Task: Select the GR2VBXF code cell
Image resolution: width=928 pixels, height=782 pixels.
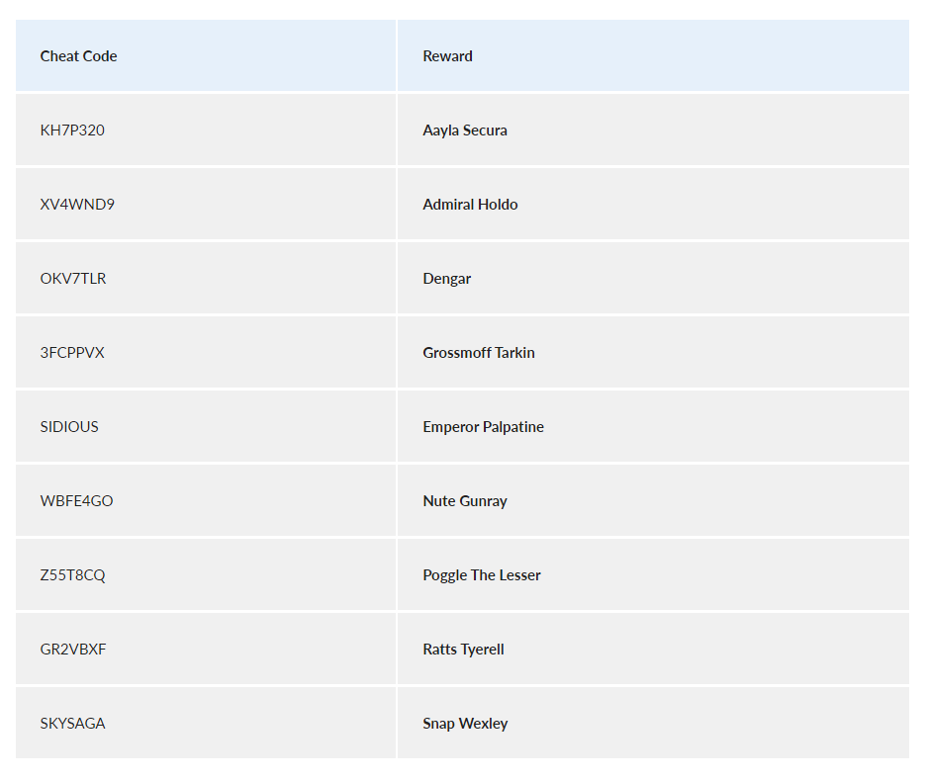Action: (x=73, y=650)
